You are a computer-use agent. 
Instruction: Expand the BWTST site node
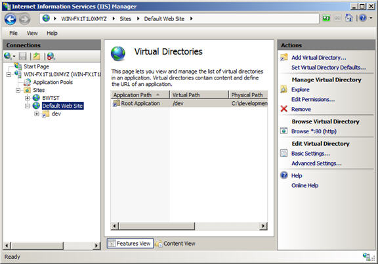(x=28, y=98)
